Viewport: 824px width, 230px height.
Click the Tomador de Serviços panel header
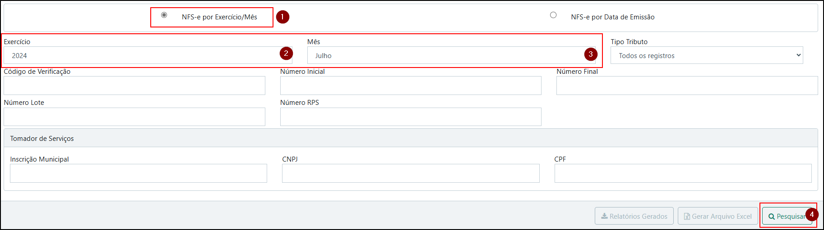[x=411, y=138]
